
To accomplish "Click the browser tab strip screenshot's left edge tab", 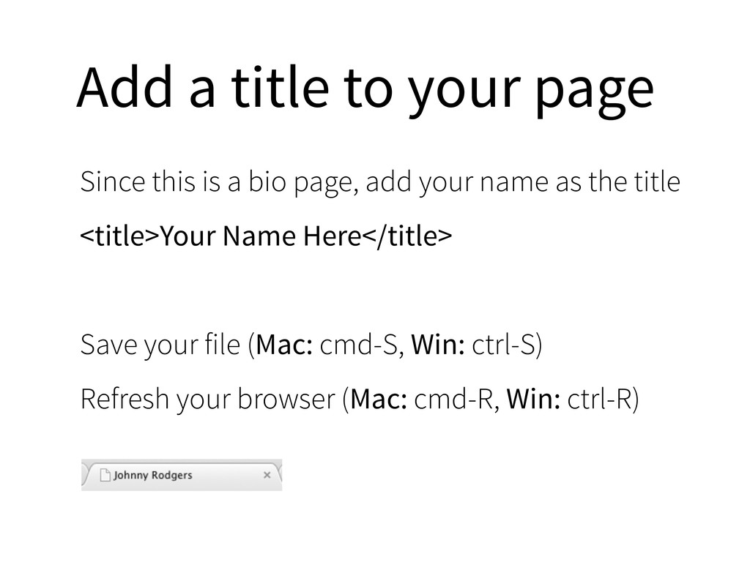I will (85, 475).
